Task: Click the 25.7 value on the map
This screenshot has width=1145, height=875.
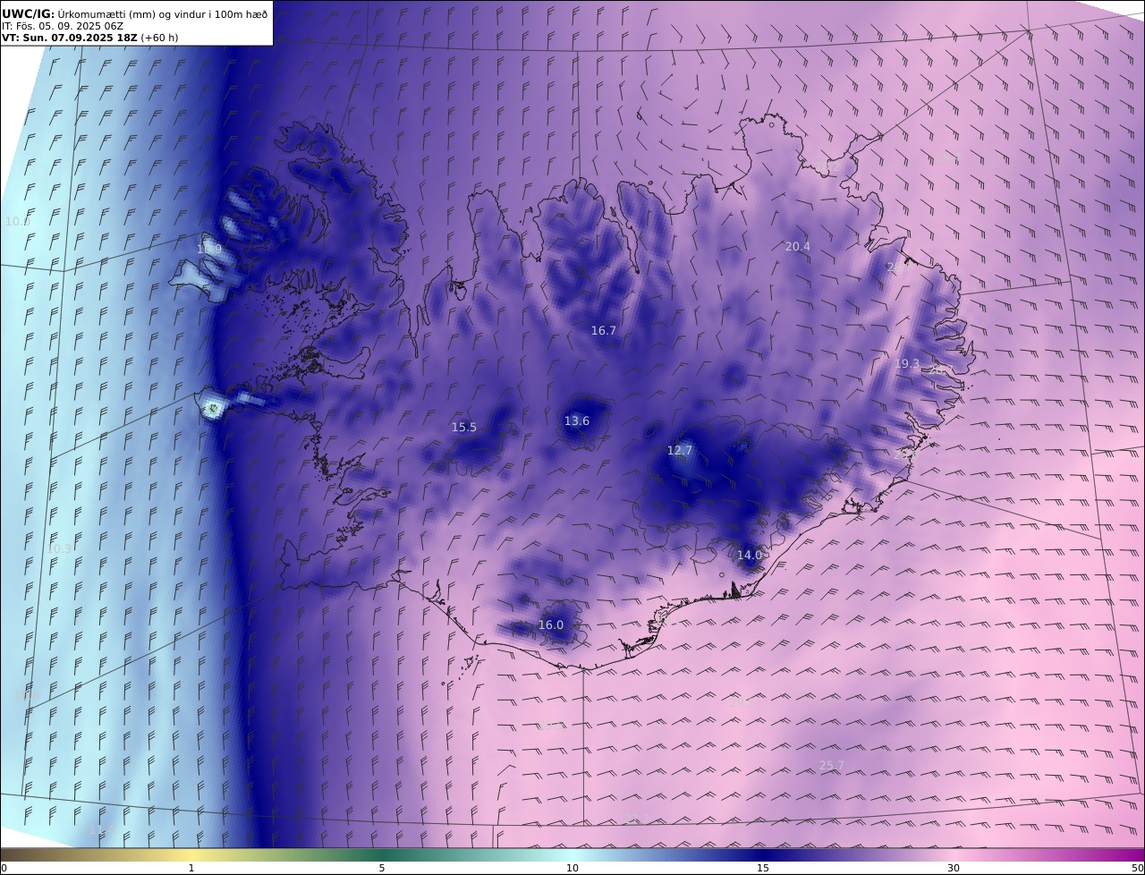Action: pos(831,766)
